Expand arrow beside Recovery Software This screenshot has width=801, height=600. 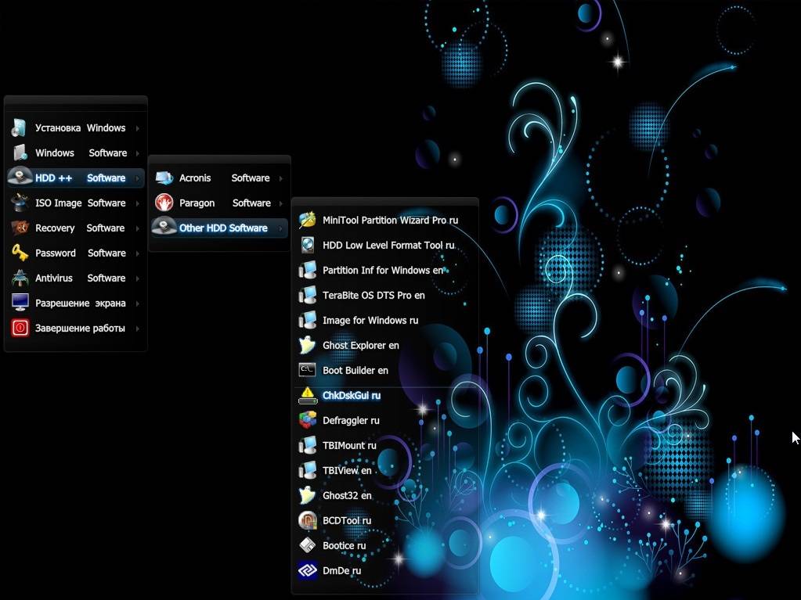(x=138, y=228)
